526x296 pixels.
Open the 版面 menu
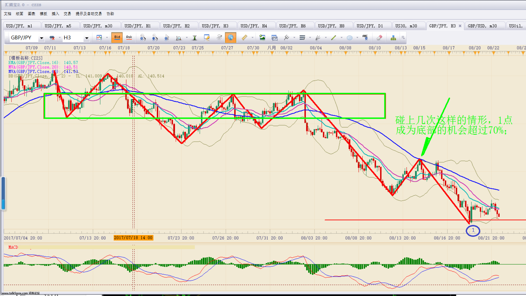[x=19, y=14]
